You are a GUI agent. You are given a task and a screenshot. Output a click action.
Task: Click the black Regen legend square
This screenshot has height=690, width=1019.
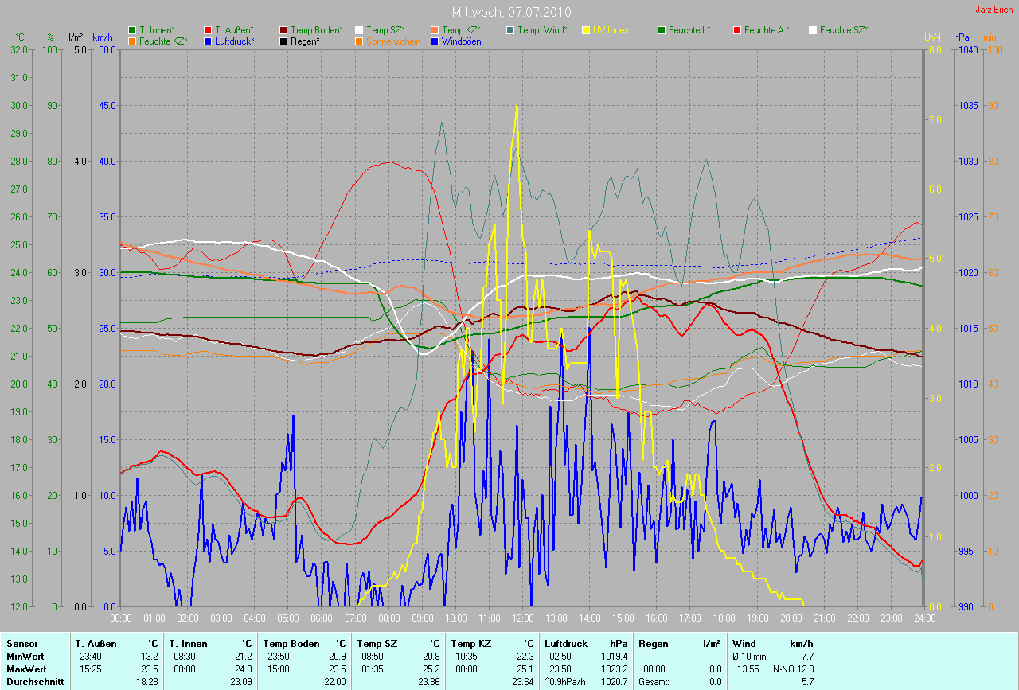(284, 41)
